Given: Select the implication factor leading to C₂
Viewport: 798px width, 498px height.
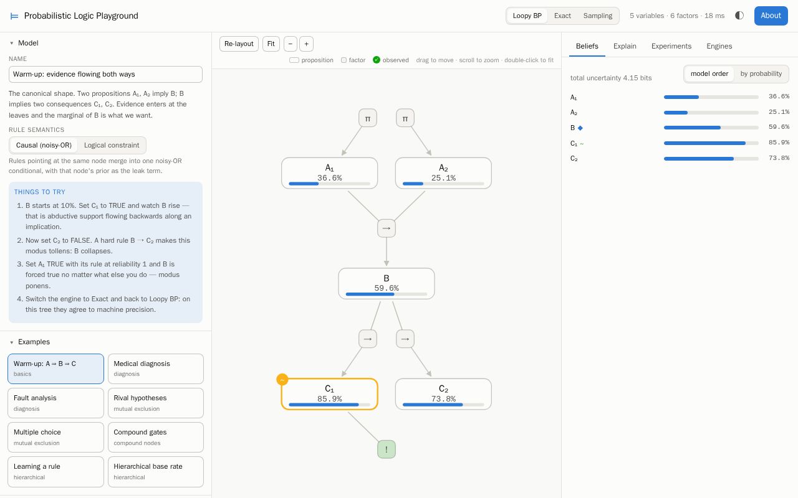Looking at the screenshot, I should coord(405,339).
